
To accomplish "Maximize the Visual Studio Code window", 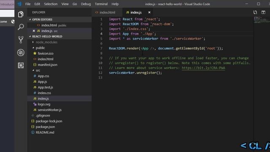I will (x=258, y=4).
